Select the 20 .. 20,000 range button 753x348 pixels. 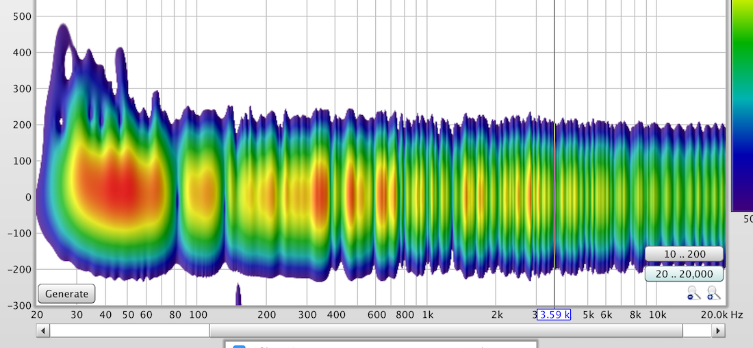click(x=684, y=274)
